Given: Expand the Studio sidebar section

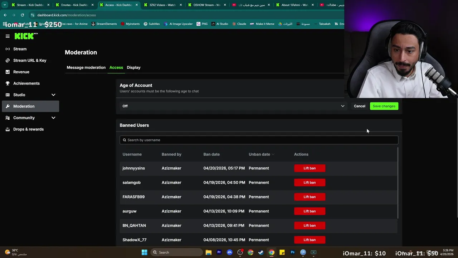Looking at the screenshot, I should [30, 95].
